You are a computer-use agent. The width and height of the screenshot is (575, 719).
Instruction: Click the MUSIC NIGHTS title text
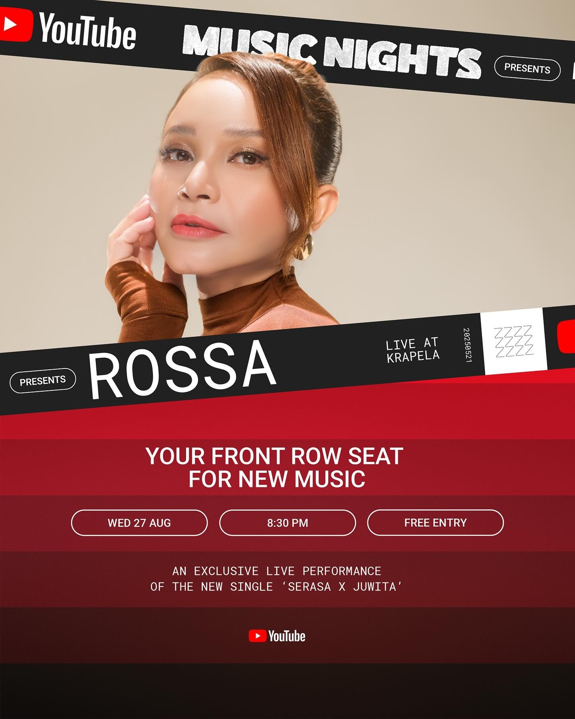(x=331, y=52)
